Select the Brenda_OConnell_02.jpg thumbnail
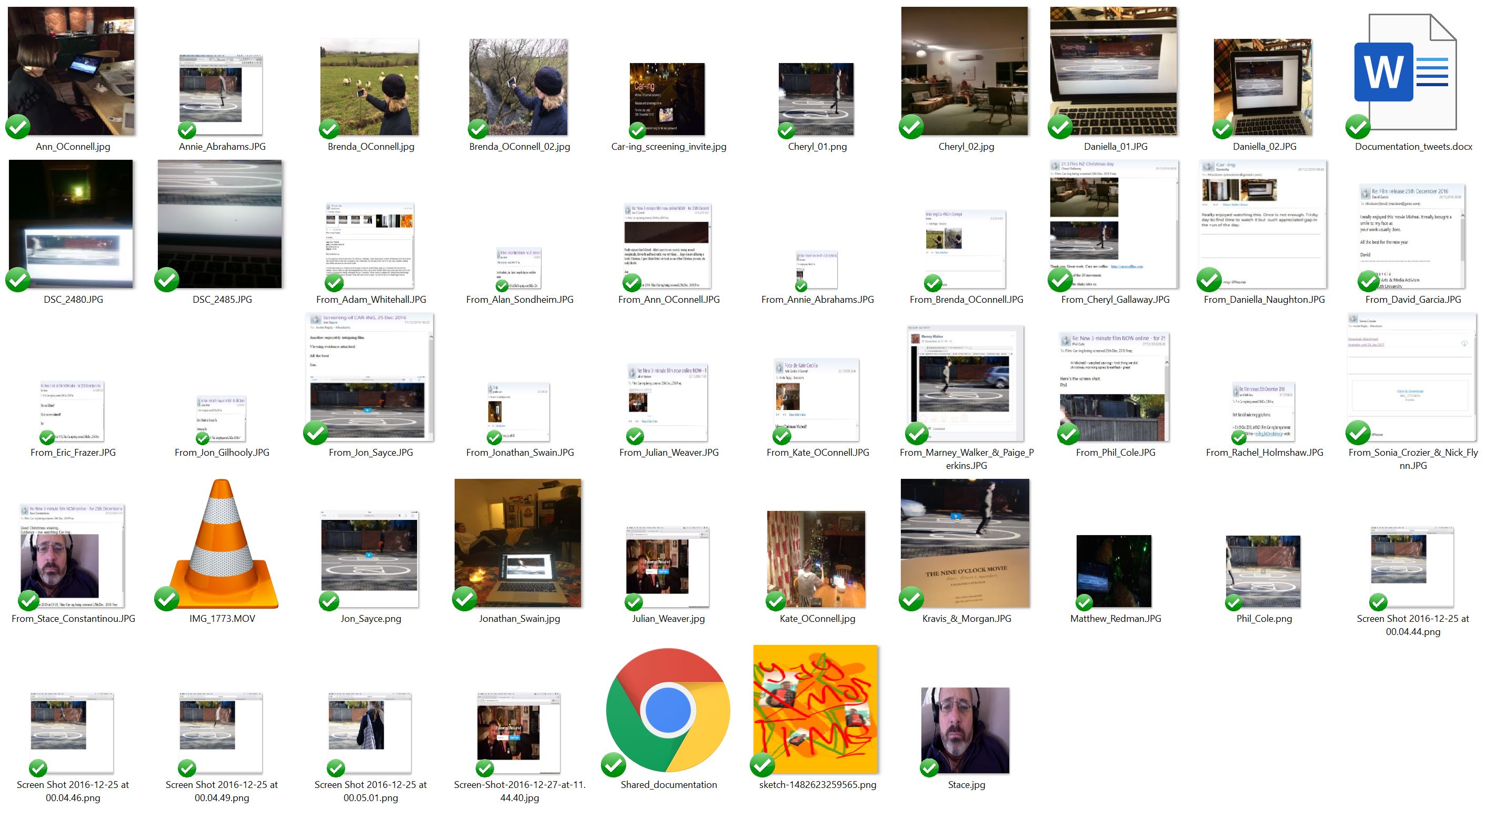Viewport: 1486px width, 840px height. pos(519,87)
